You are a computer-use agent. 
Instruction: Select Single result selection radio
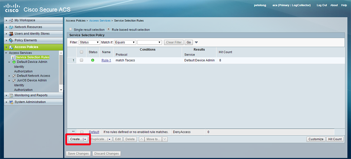point(71,29)
